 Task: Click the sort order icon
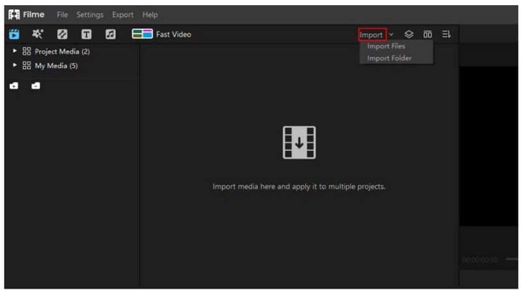pyautogui.click(x=446, y=34)
